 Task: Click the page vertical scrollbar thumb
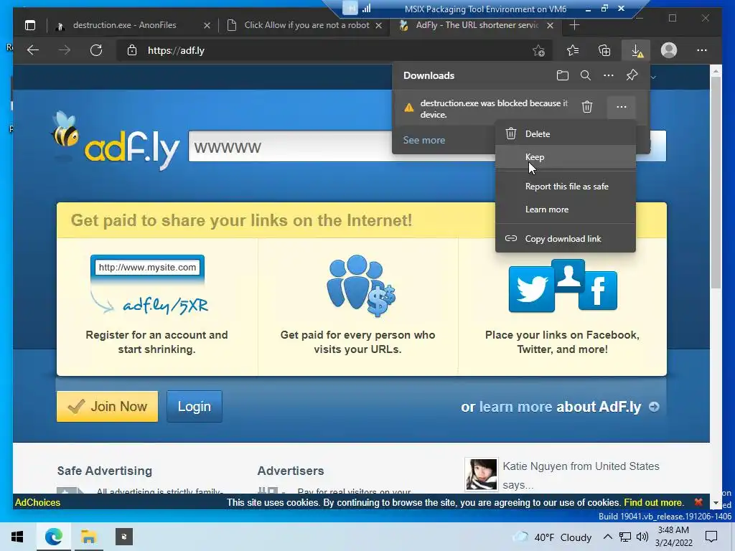tap(716, 183)
